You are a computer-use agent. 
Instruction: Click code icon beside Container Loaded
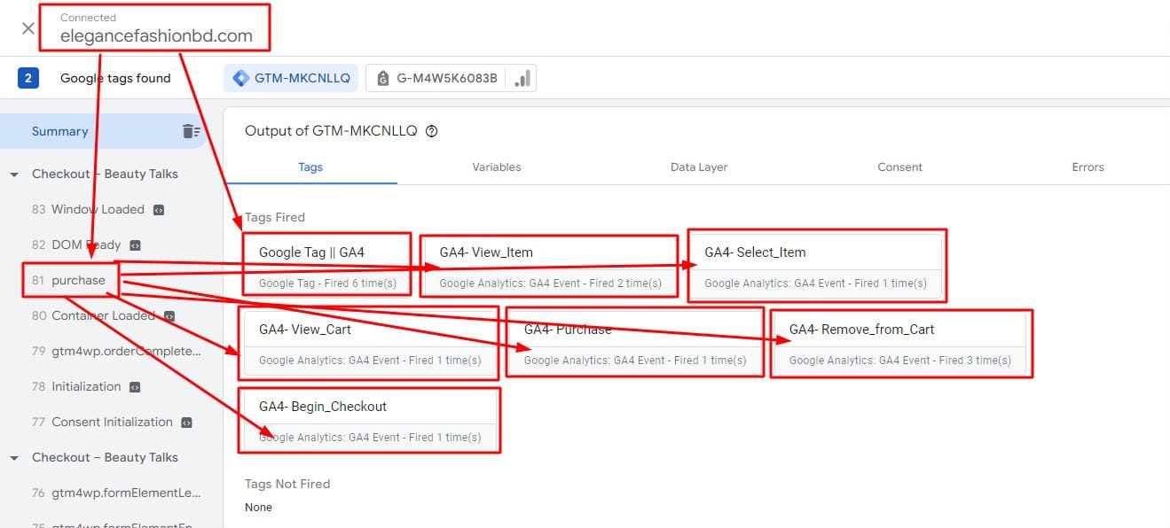[x=169, y=316]
